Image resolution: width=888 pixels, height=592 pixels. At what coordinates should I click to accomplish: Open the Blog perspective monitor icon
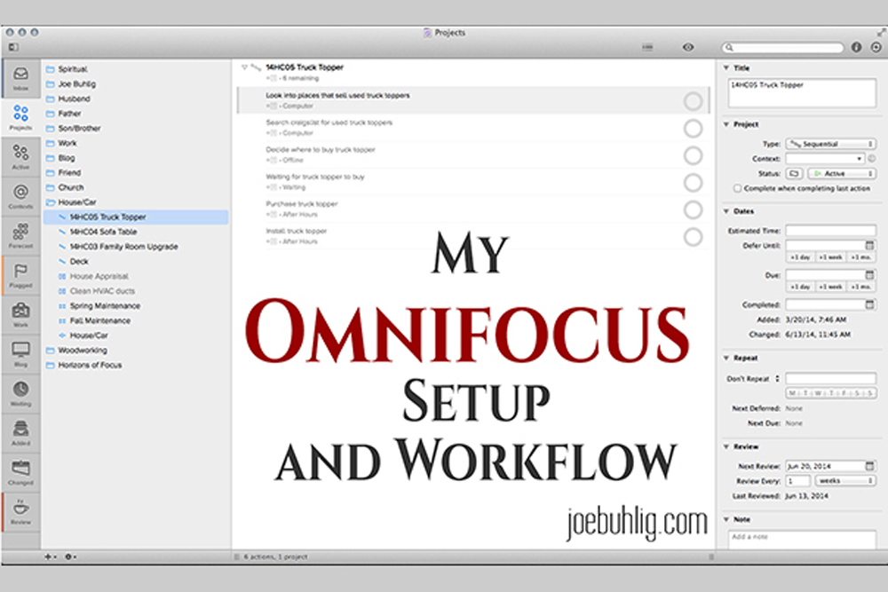(x=21, y=354)
